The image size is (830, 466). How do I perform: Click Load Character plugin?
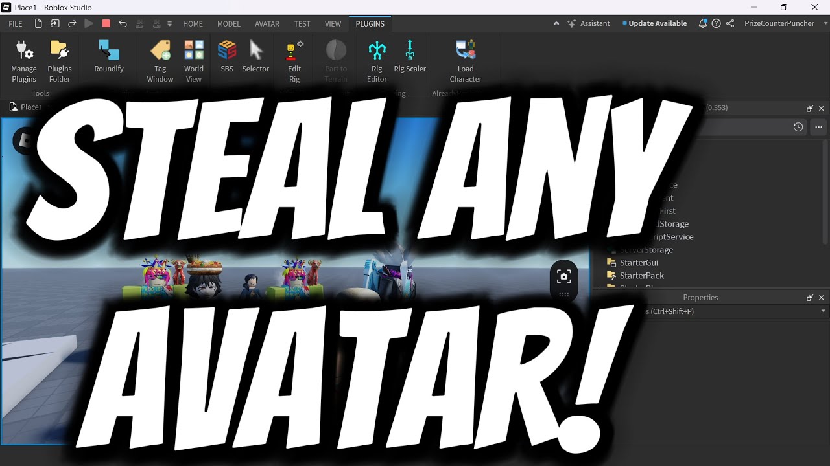coord(466,61)
